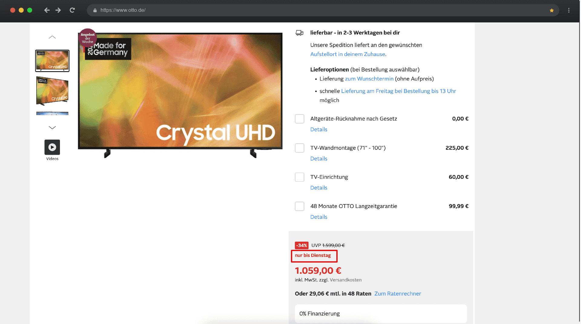Viewport: 581px width, 324px height.
Task: Open Details for TV-Wandmontage
Action: [319, 159]
